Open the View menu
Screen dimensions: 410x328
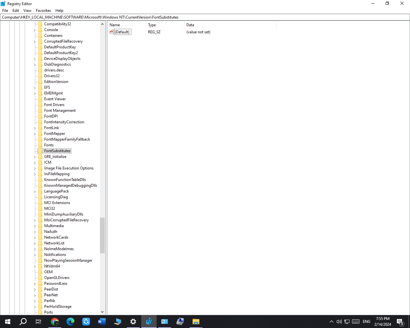point(27,11)
